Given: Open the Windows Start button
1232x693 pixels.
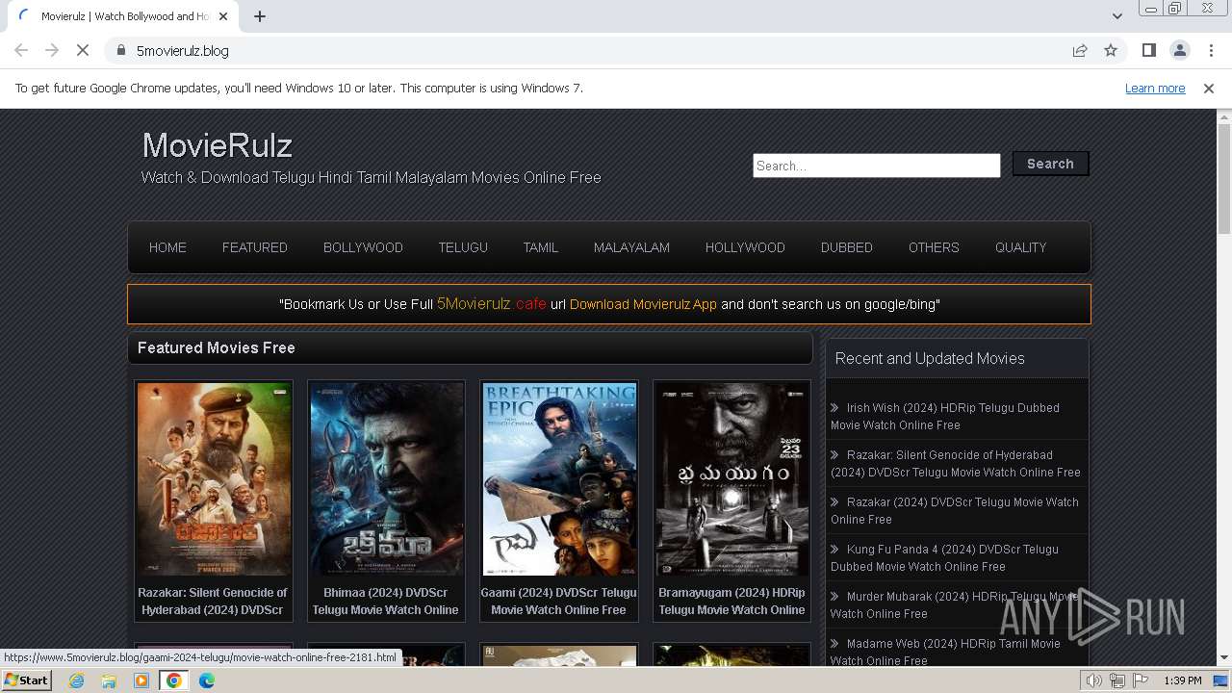Looking at the screenshot, I should (26, 680).
